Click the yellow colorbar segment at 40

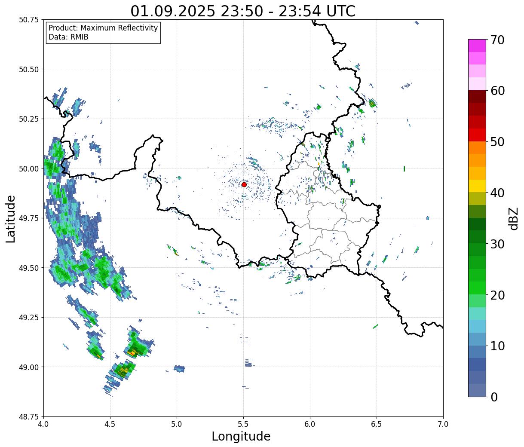[477, 186]
